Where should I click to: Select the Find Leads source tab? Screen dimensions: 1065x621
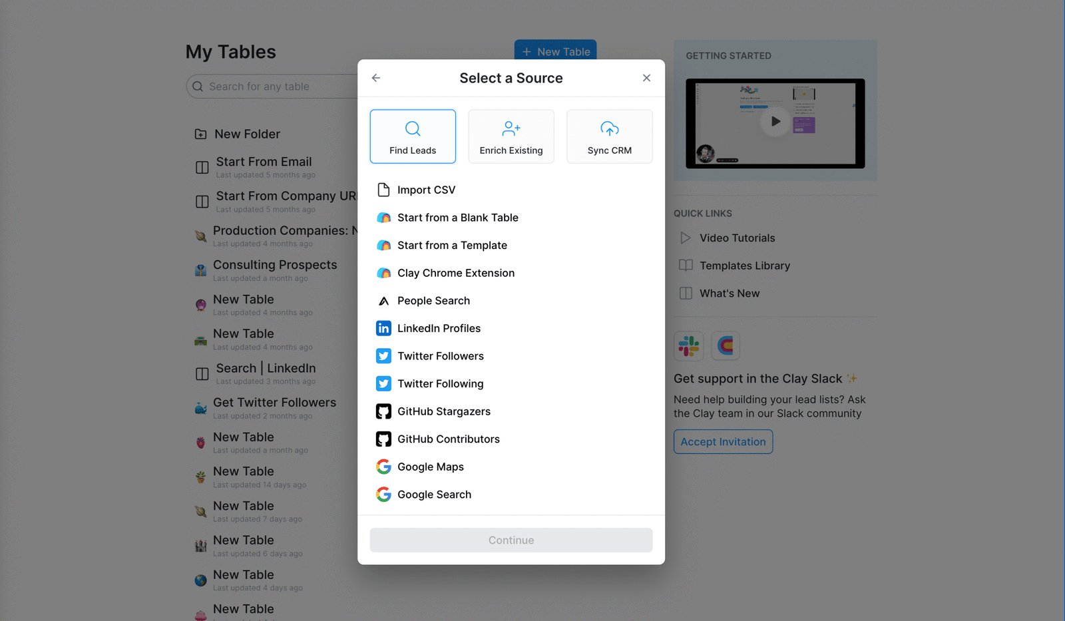pyautogui.click(x=413, y=136)
